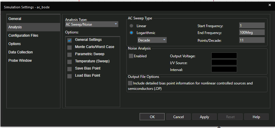Toggle the Parametric Sweep checkbox

tap(70, 54)
